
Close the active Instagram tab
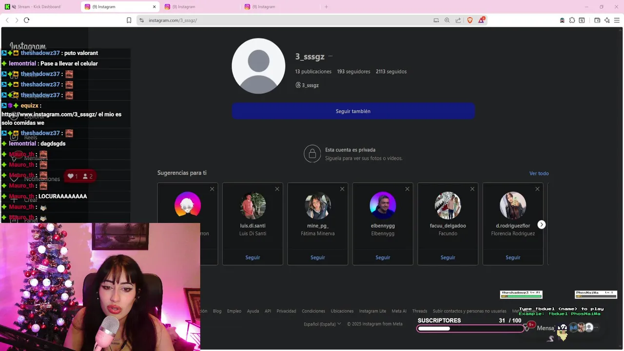pos(155,7)
